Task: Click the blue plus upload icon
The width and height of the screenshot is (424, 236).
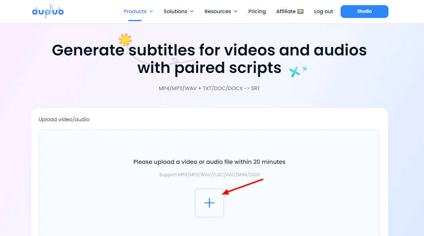Action: tap(209, 203)
